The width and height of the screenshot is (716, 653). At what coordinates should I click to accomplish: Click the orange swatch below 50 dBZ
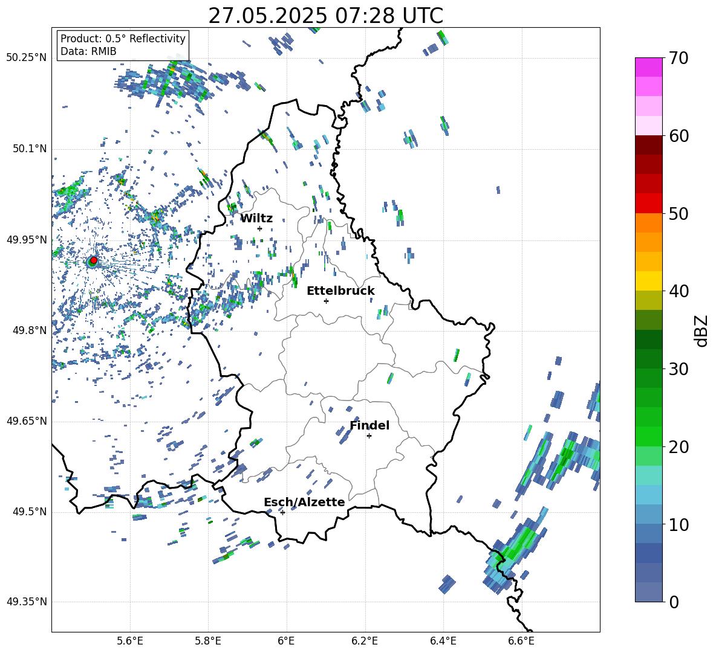coord(649,223)
